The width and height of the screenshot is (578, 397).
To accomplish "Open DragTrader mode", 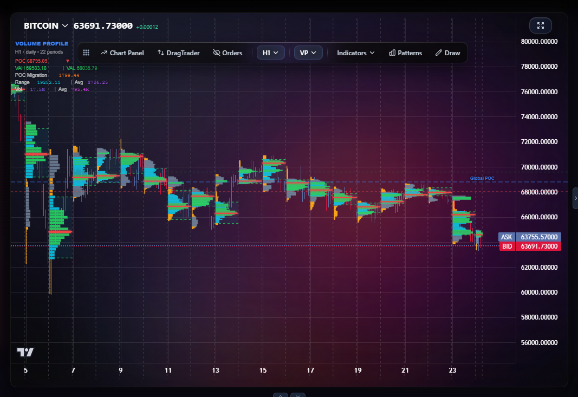I will [178, 53].
